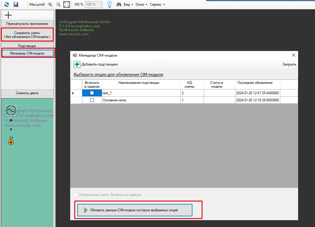The image size is (315, 227).
Task: Select the generator sine-wave symbol in palette
Action: click(11, 110)
